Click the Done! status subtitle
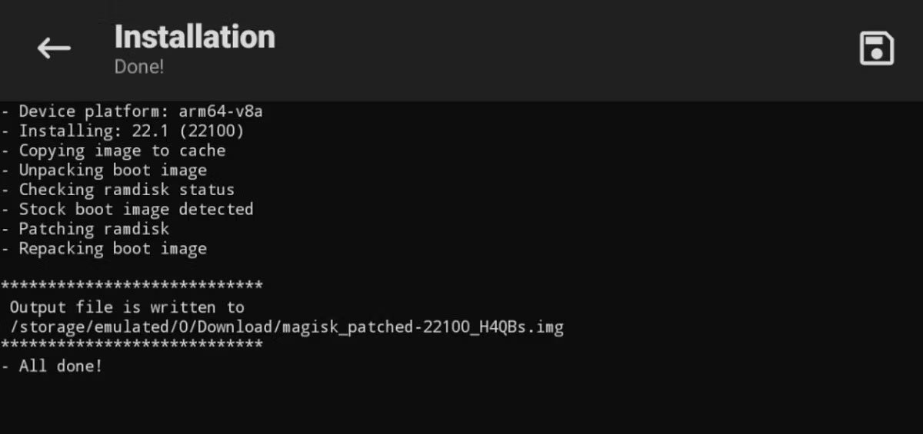The width and height of the screenshot is (923, 434). pos(139,67)
